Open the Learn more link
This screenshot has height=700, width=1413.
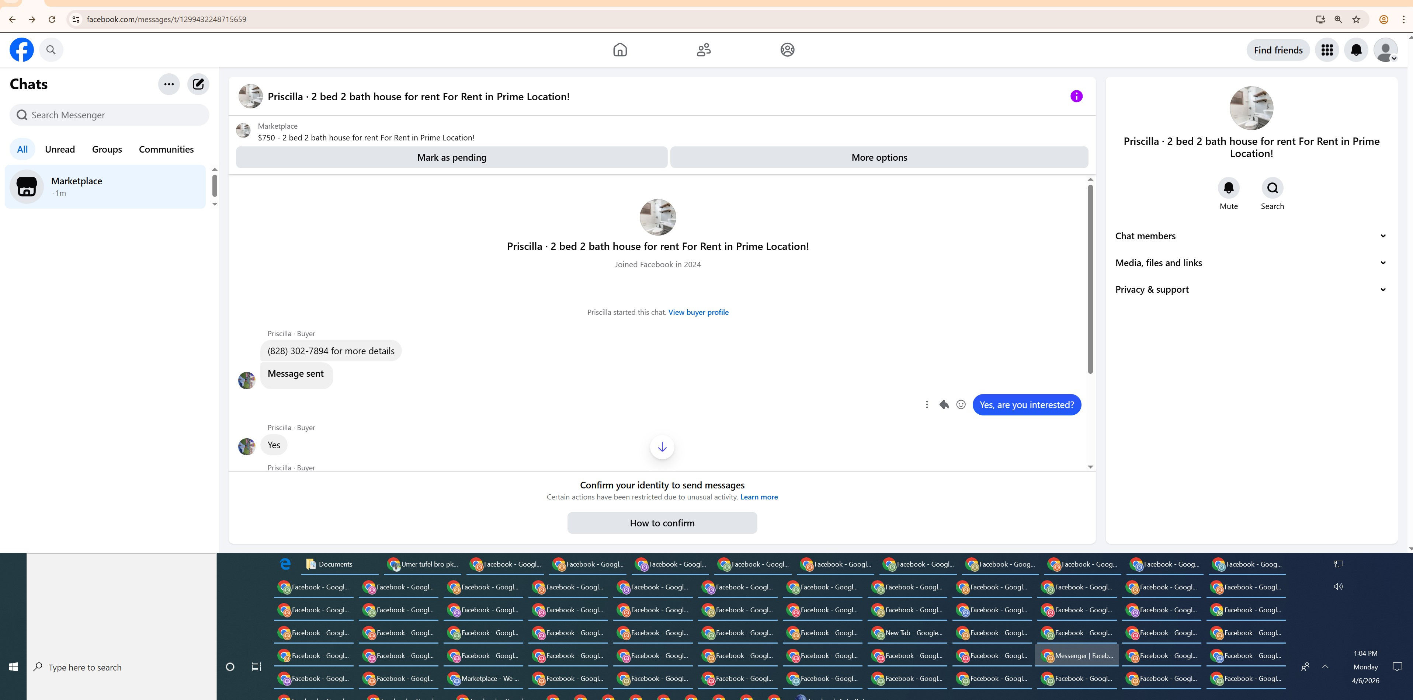pos(759,497)
